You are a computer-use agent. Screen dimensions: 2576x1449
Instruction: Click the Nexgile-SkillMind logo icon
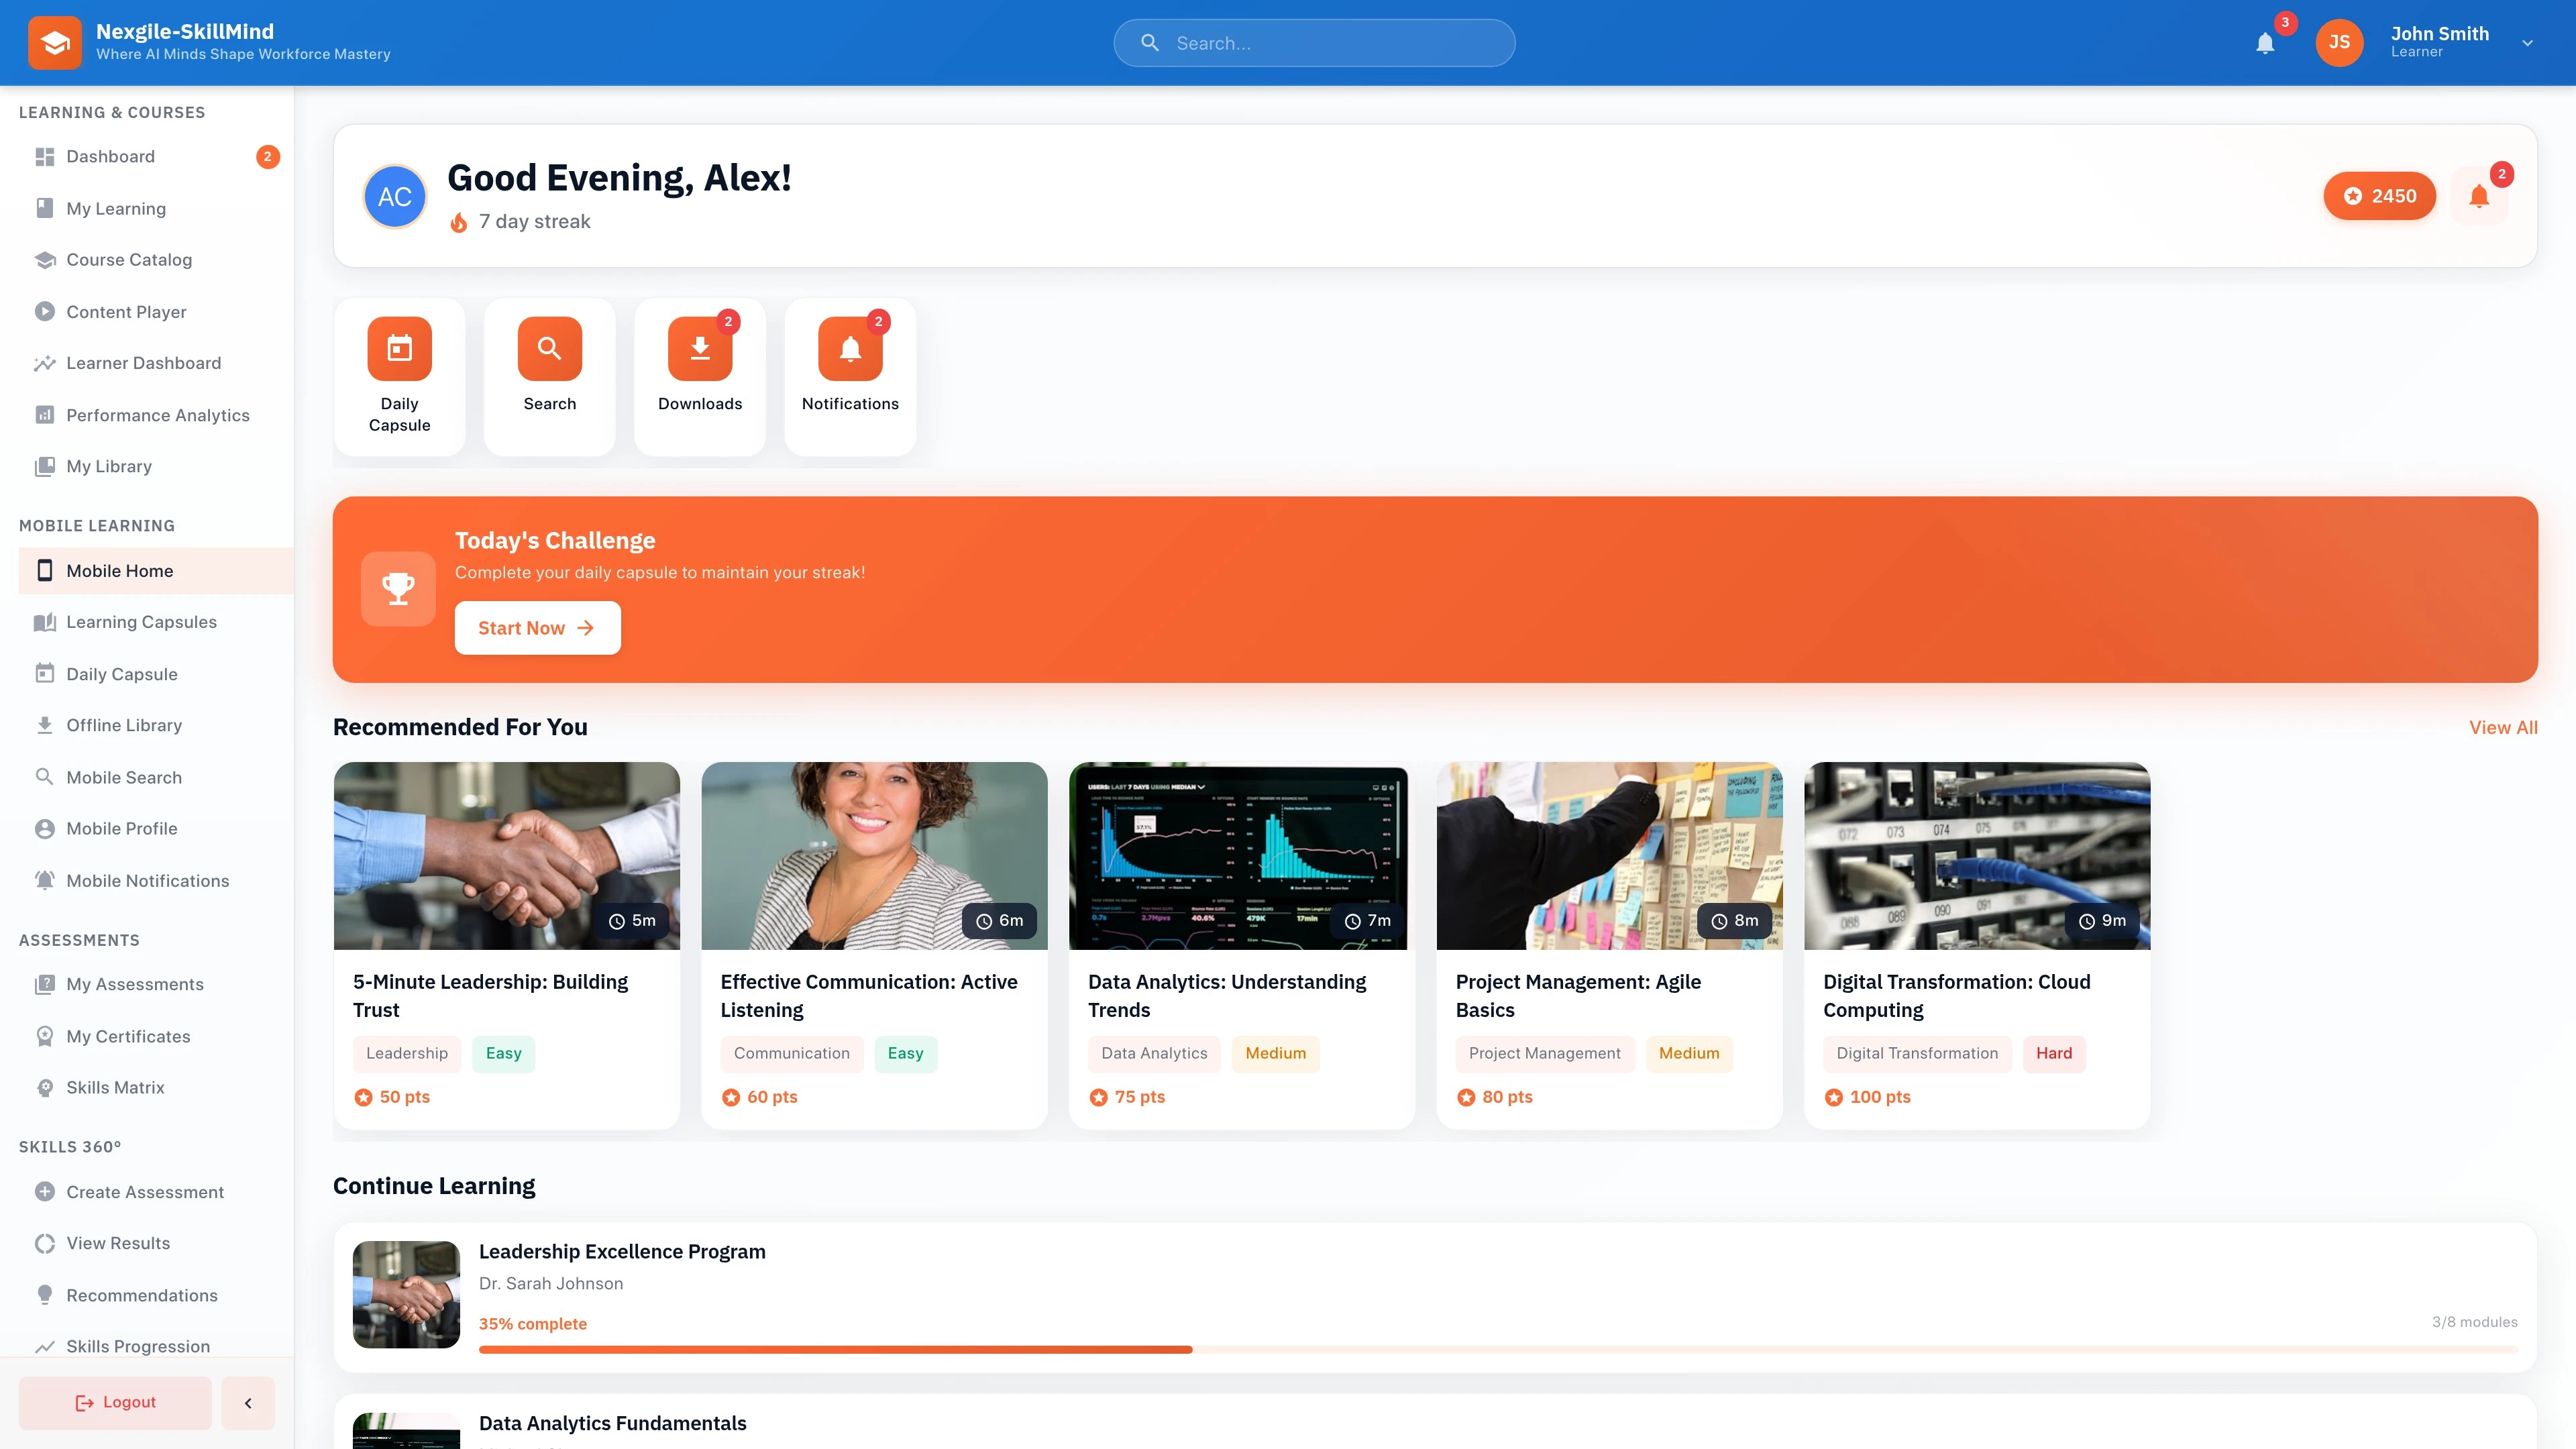[55, 42]
